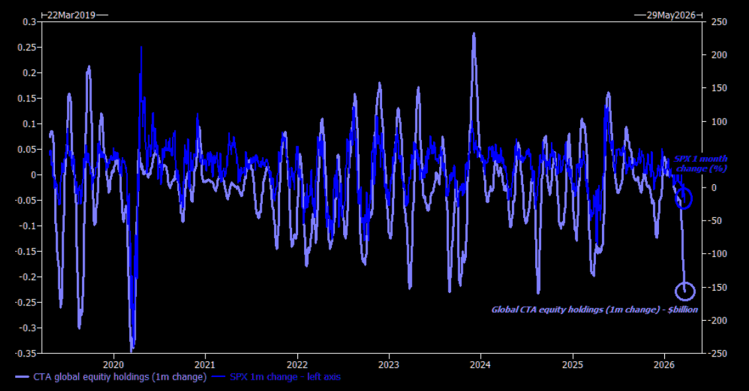Screen dimensions: 749x391
Task: Click the 0.3 label on the left axis
Action: click(30, 22)
